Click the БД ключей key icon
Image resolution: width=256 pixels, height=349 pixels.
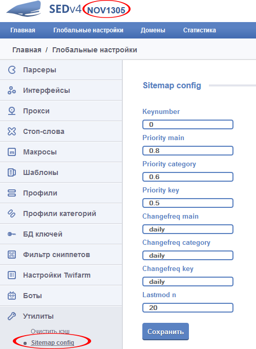click(12, 234)
